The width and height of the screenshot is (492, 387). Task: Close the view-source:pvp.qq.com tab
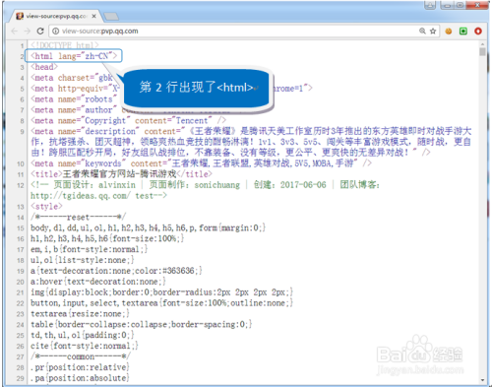(x=94, y=16)
